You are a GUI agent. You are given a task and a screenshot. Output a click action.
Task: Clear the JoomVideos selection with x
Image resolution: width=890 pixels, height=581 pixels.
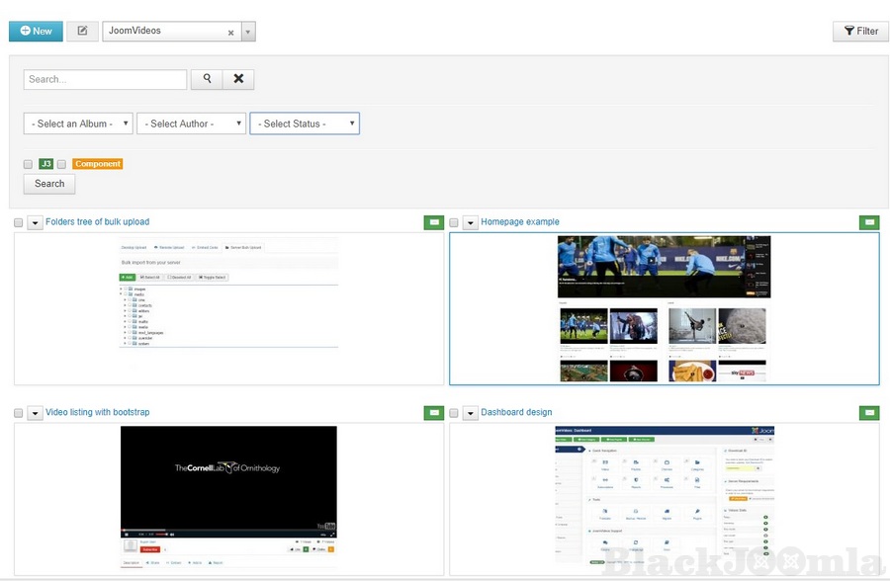pos(230,32)
